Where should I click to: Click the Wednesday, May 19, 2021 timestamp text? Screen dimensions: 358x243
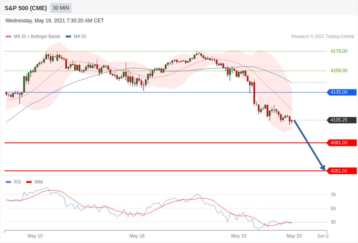point(55,21)
